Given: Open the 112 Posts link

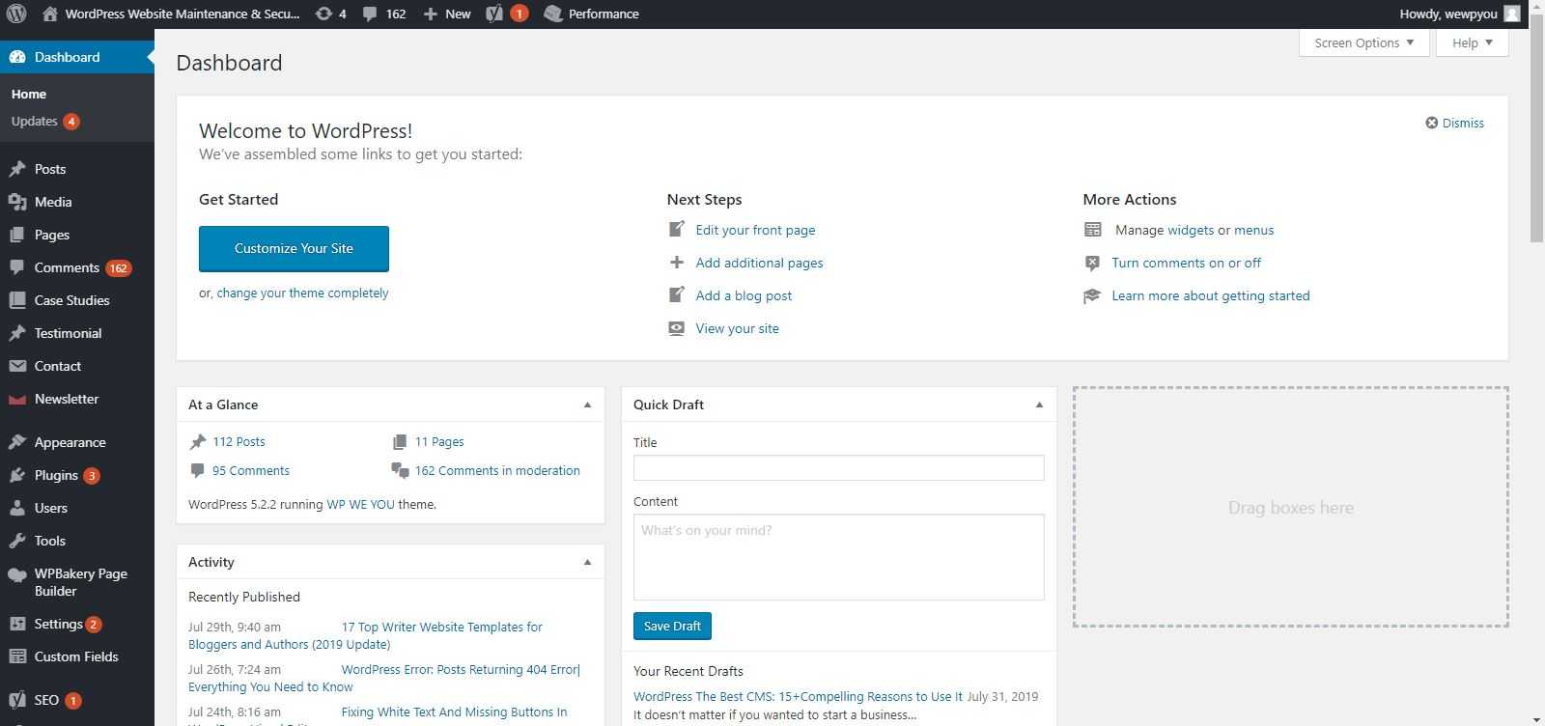Looking at the screenshot, I should pos(239,441).
